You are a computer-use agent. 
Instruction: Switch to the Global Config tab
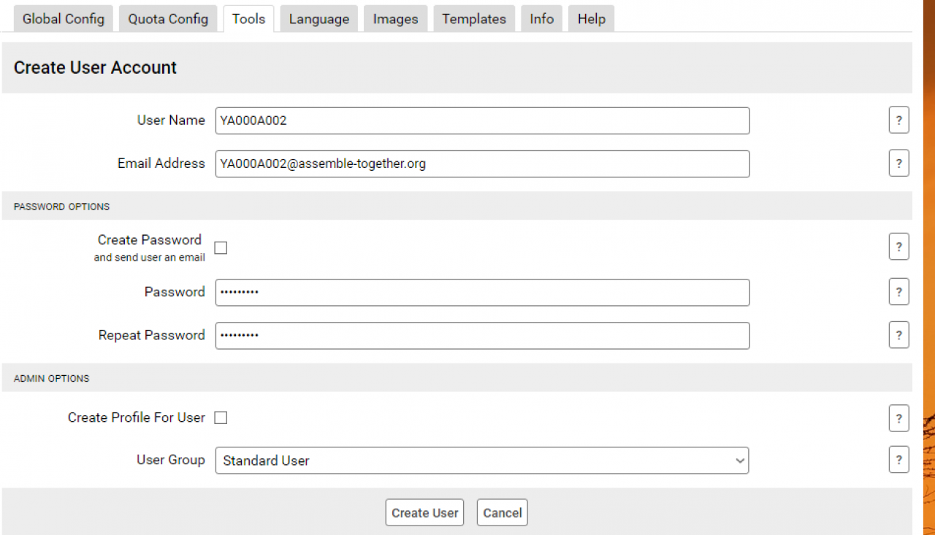click(x=64, y=19)
